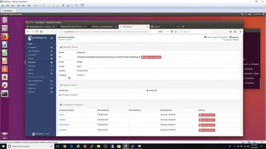
Task: Open the VMware View menu
Action: click(13, 5)
